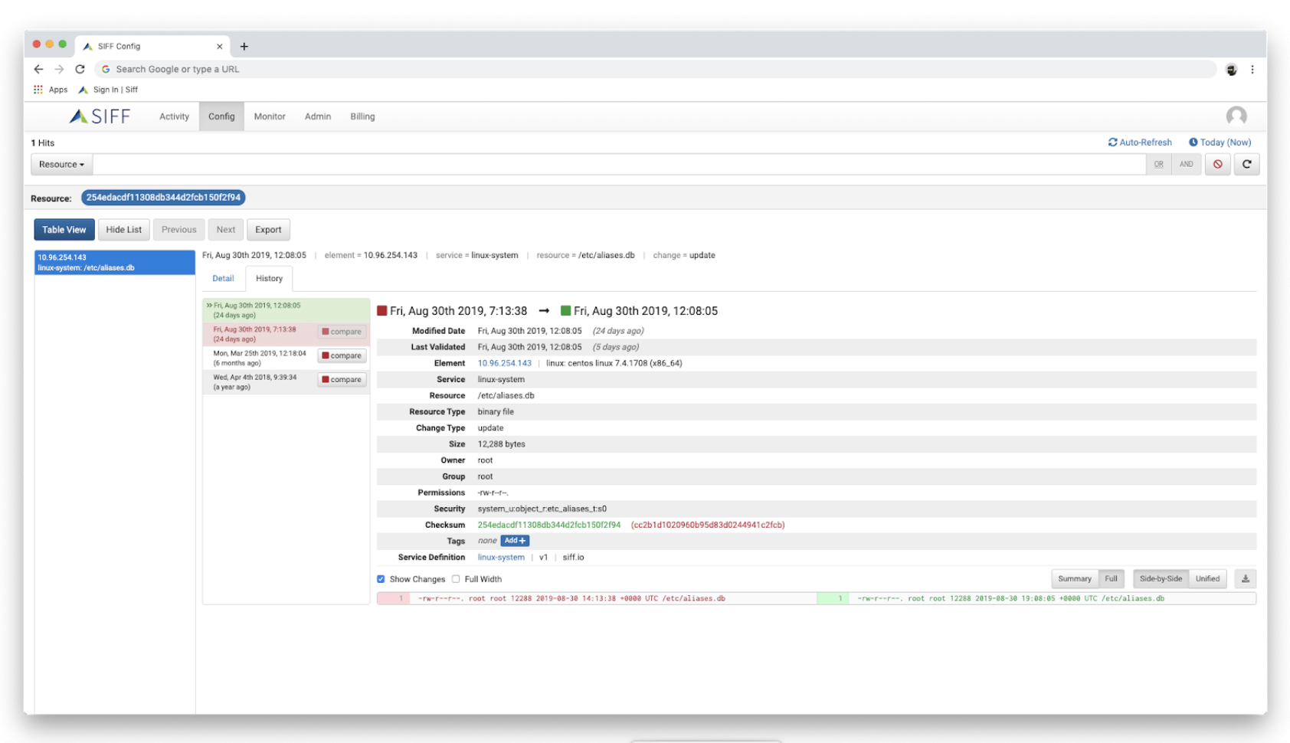Click the red diff line in left pane
The image size is (1290, 743).
pos(597,599)
